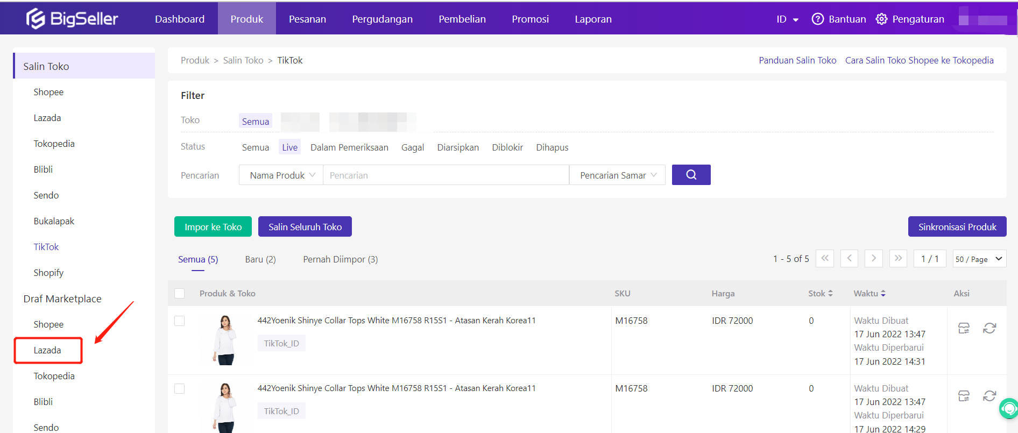Open the ID language dropdown
This screenshot has width=1018, height=433.
coord(787,19)
